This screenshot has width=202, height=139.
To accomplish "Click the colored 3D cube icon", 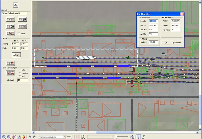I will pyautogui.click(x=23, y=137).
